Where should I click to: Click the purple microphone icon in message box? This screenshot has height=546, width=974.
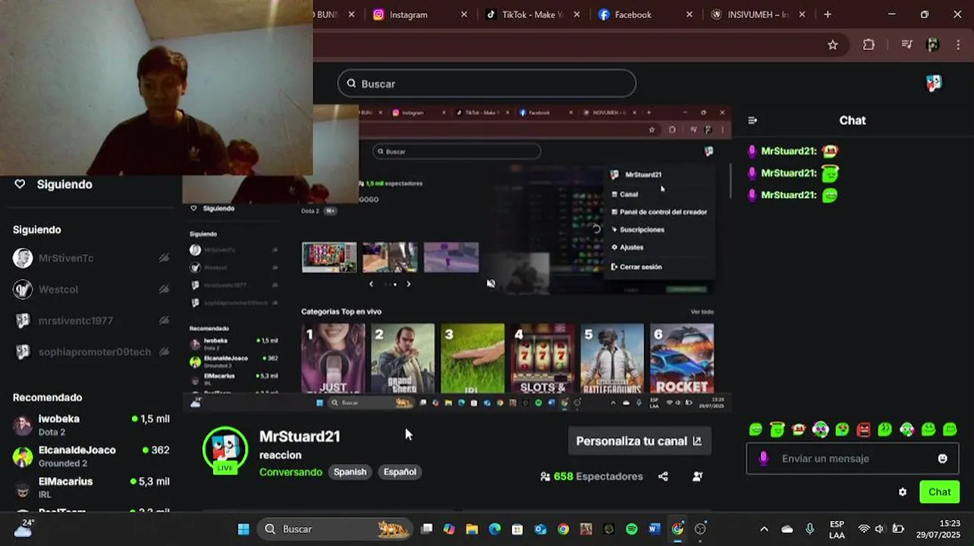(764, 458)
